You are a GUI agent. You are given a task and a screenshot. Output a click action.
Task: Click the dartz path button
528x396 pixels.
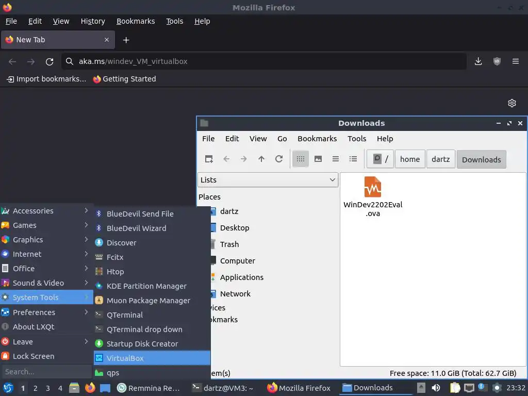click(x=440, y=159)
